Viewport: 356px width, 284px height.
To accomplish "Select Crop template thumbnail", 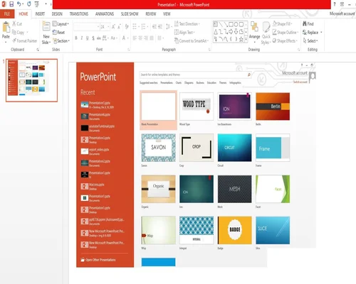I will click(x=197, y=148).
